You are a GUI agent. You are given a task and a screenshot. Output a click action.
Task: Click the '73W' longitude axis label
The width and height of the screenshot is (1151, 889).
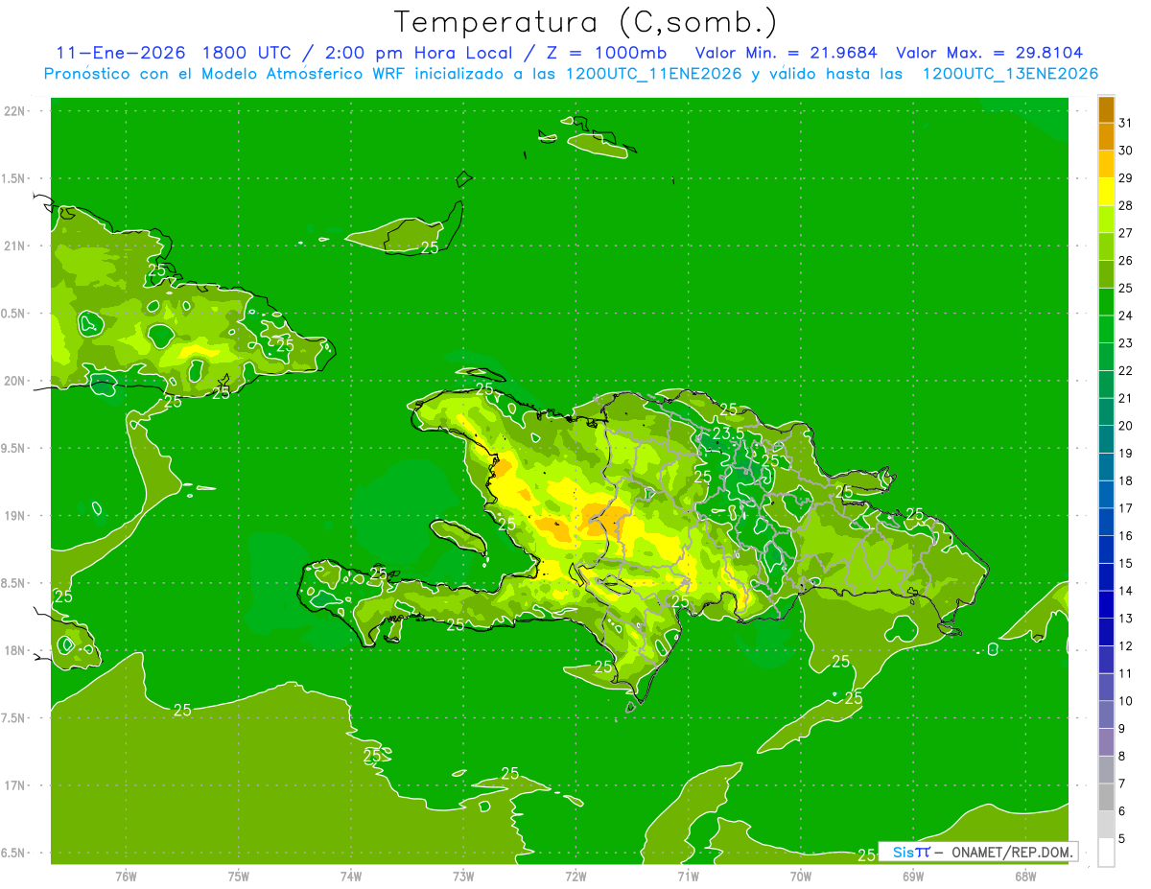tap(463, 877)
